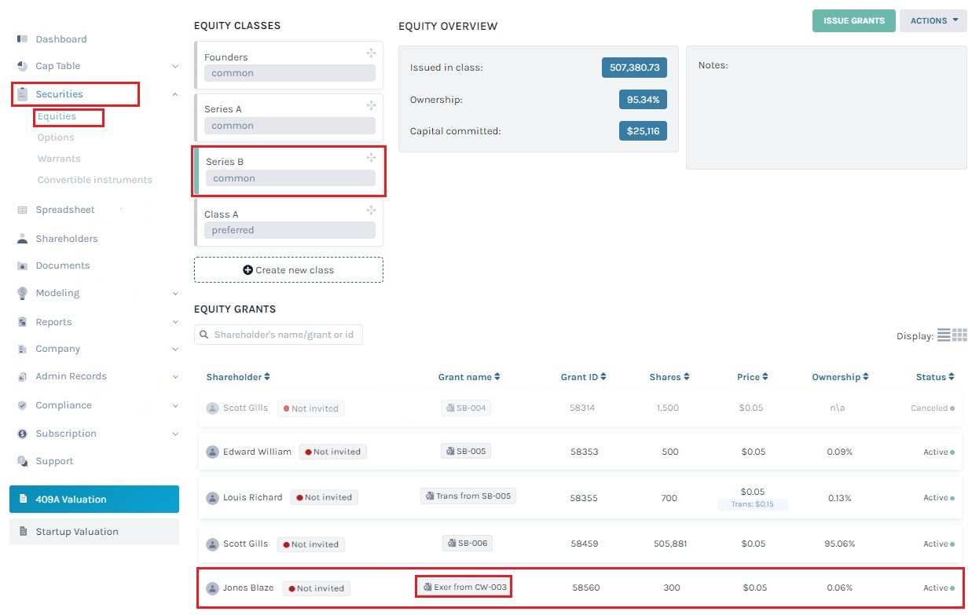Open the canceled SB-004 grant tag
972x615 pixels.
click(466, 408)
